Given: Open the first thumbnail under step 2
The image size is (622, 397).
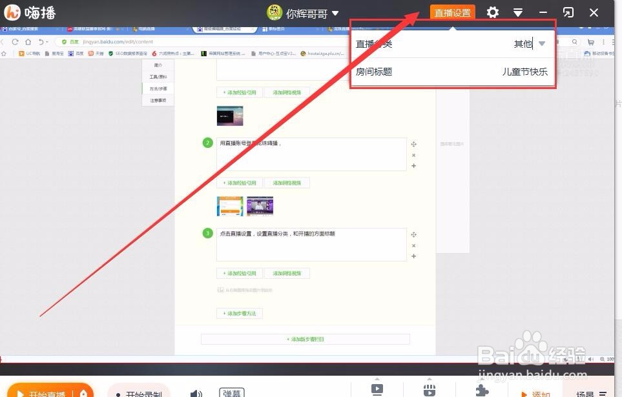Looking at the screenshot, I should (x=230, y=206).
